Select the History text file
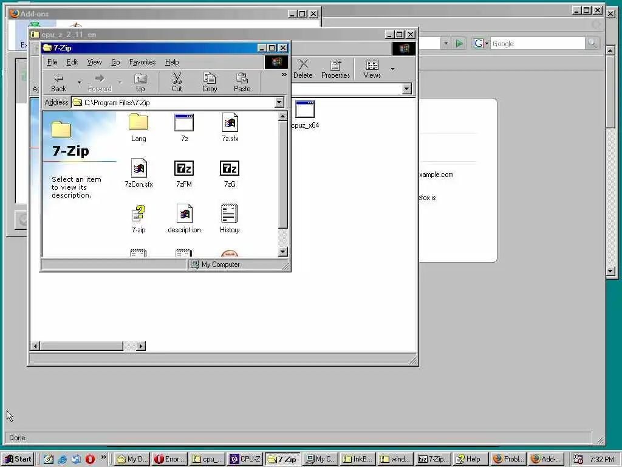Image resolution: width=622 pixels, height=467 pixels. click(x=230, y=219)
